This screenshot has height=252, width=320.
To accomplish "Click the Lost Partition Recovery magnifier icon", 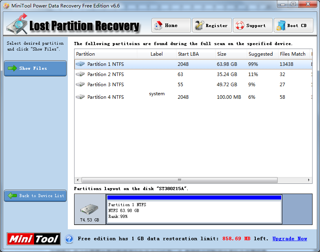I will 17,24.
